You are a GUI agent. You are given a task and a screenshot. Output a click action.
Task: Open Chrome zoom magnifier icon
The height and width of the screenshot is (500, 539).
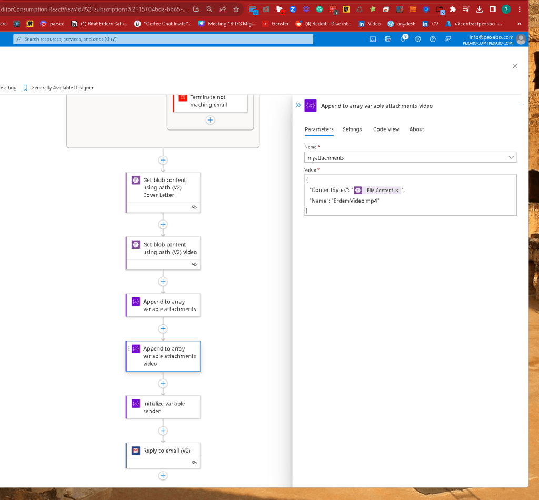pos(209,9)
